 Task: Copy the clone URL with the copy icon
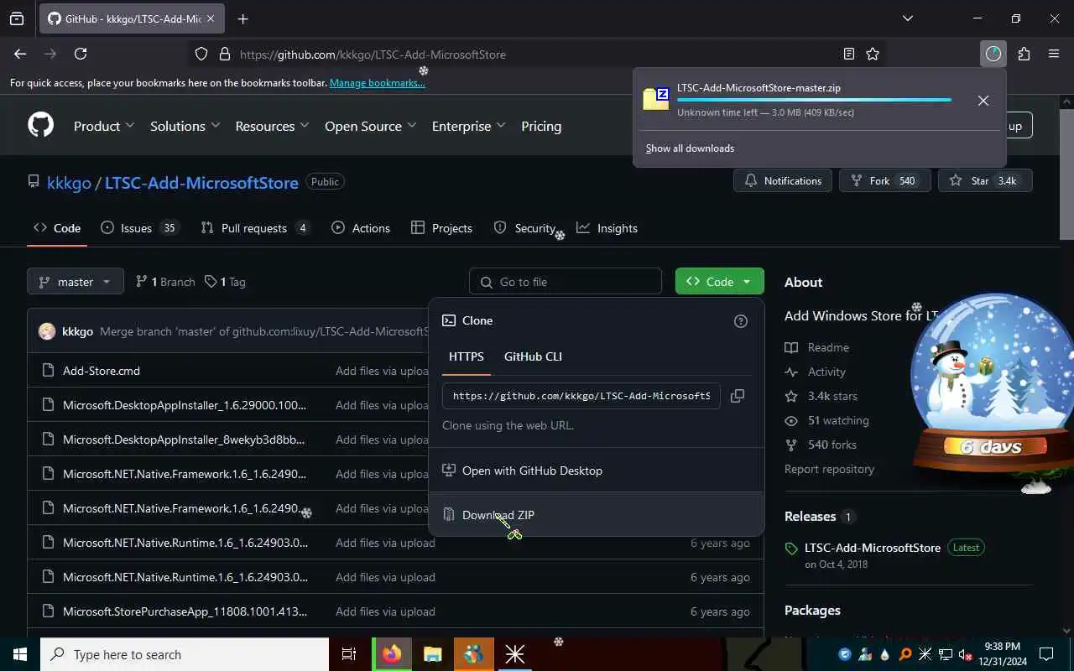tap(738, 396)
